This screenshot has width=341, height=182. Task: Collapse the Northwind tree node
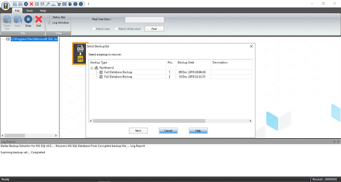[x=92, y=68]
